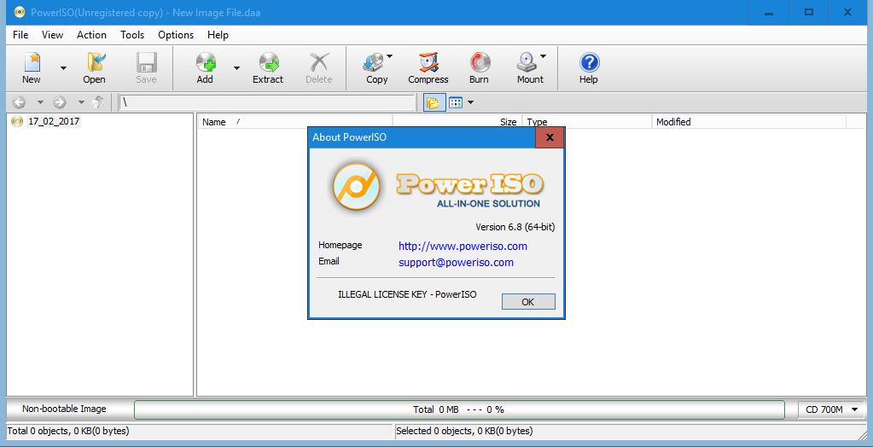Click the Total 0 MB capacity bar
This screenshot has width=873, height=447.
coord(459,409)
